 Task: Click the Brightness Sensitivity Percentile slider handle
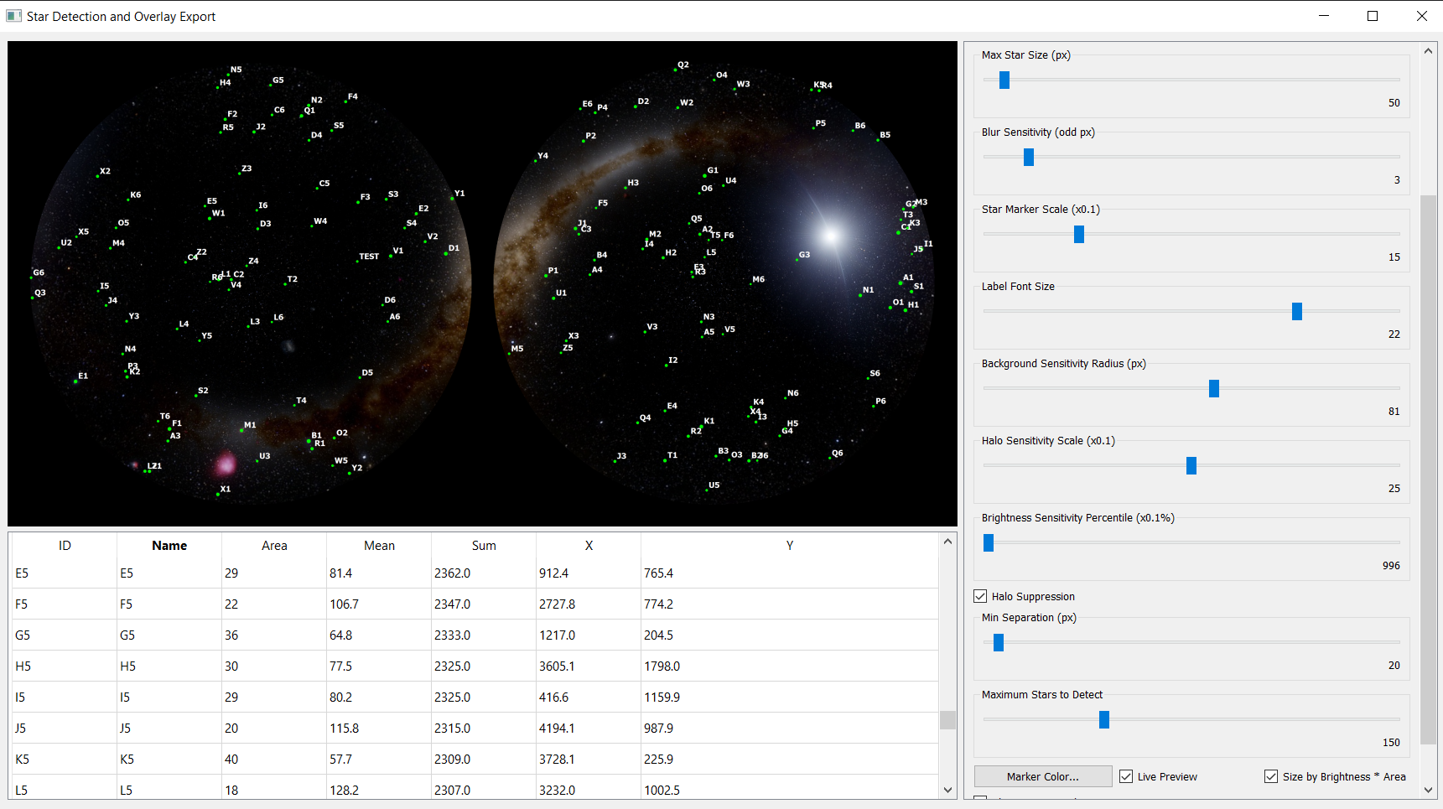click(989, 542)
